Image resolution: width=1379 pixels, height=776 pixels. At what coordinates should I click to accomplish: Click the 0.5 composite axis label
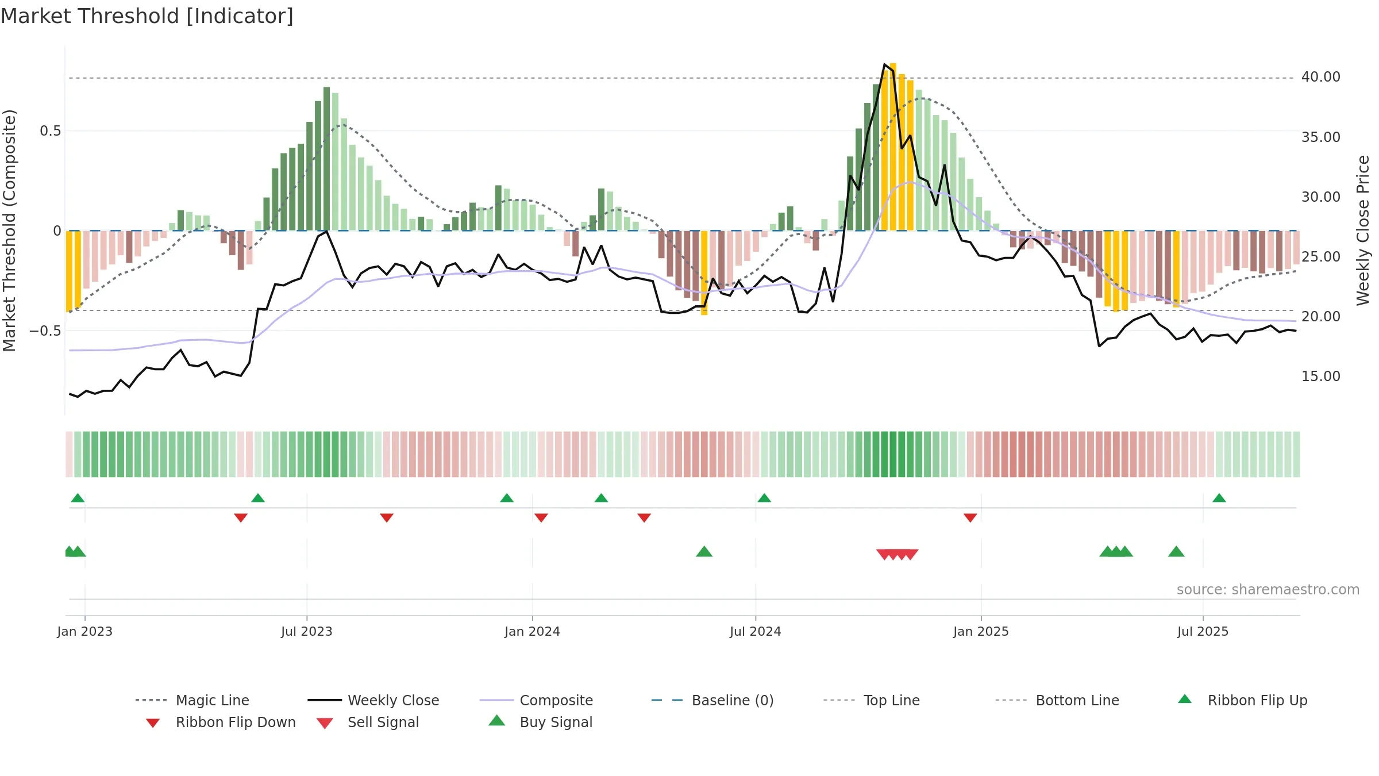(x=51, y=131)
